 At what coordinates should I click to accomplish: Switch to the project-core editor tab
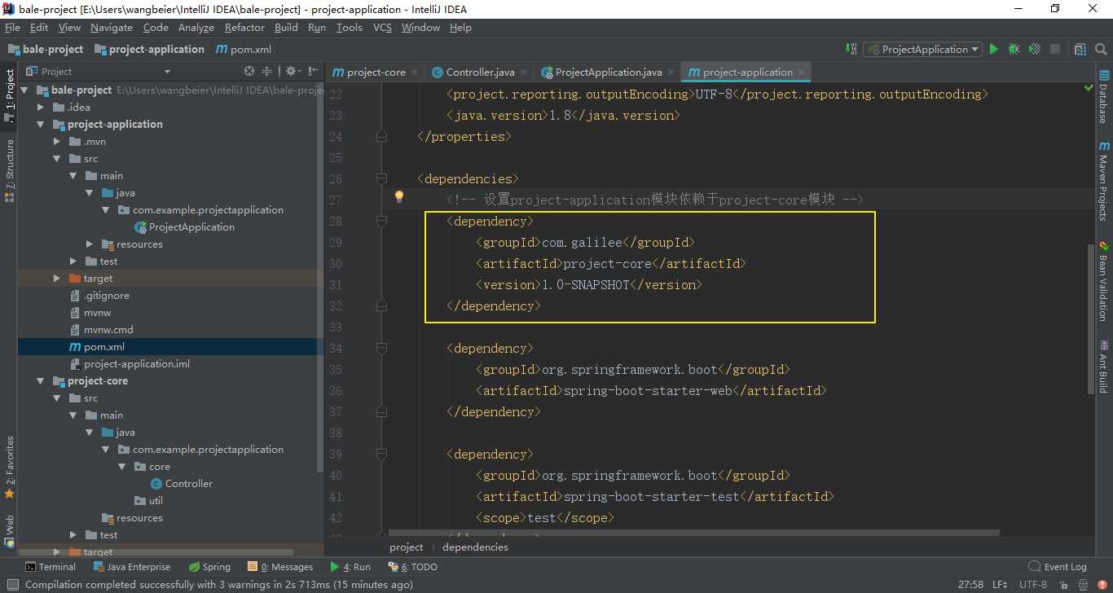coord(375,72)
